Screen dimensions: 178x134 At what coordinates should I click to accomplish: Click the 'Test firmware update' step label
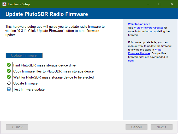click(29, 89)
